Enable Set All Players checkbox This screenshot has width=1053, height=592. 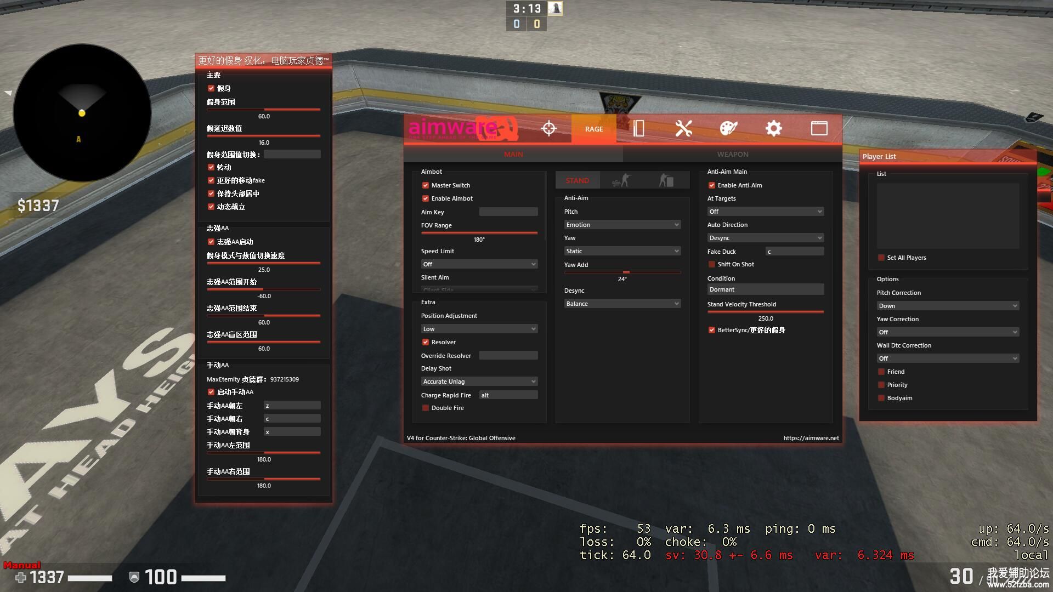(x=881, y=258)
